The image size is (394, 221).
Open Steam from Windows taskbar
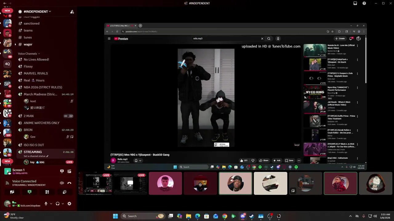[x=251, y=216]
